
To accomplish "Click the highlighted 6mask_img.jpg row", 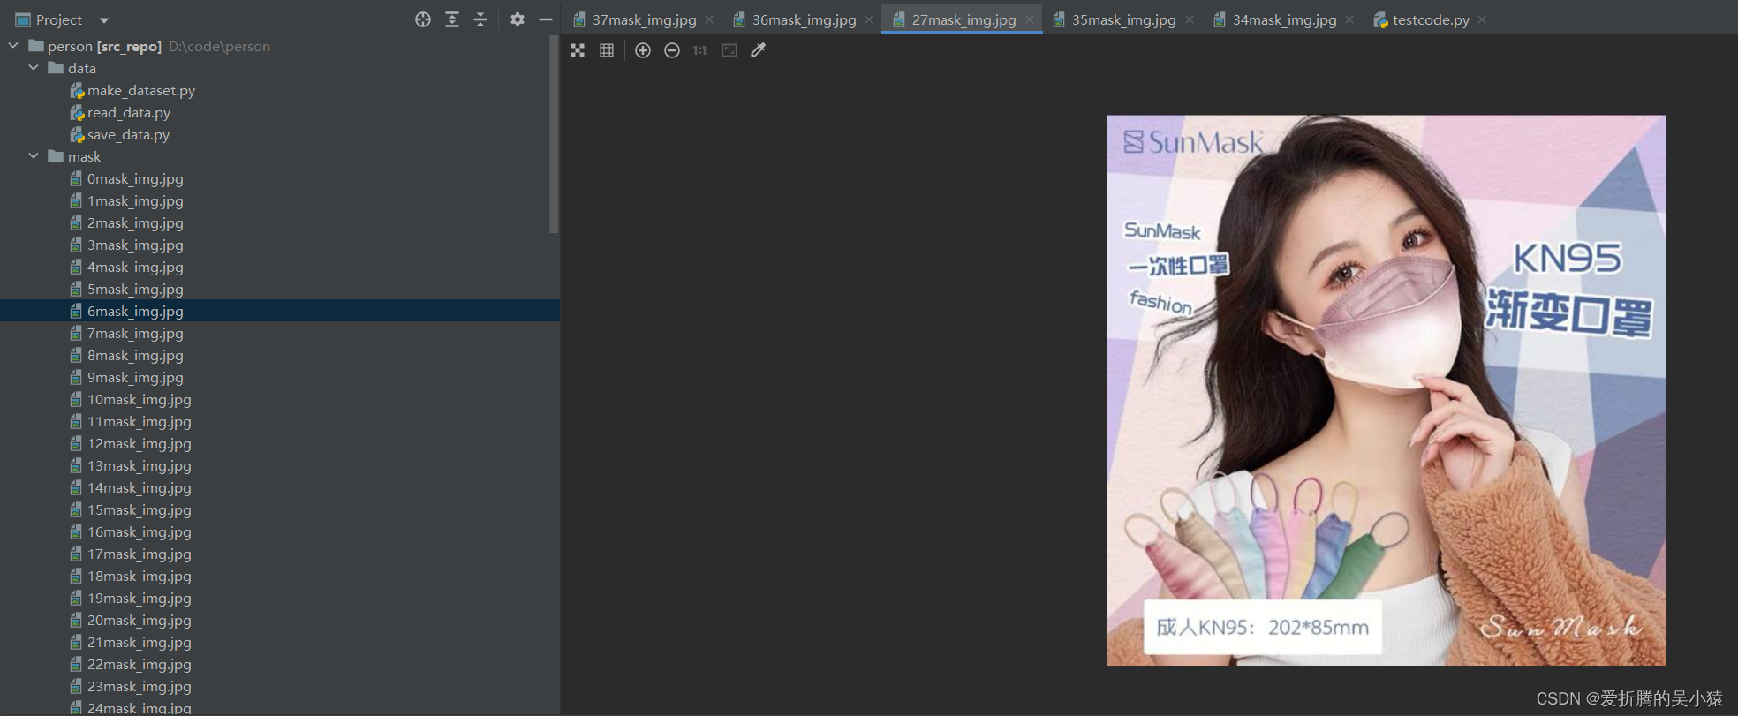I will pyautogui.click(x=279, y=311).
